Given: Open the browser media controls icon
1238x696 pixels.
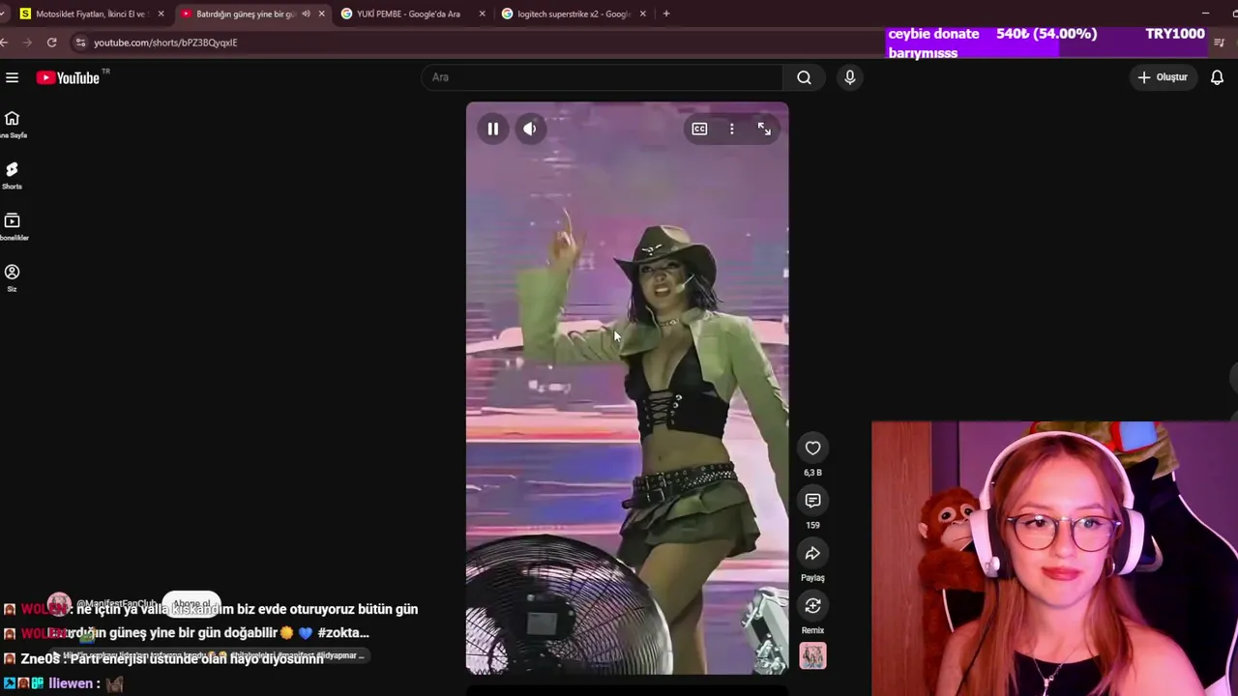Looking at the screenshot, I should [1219, 43].
